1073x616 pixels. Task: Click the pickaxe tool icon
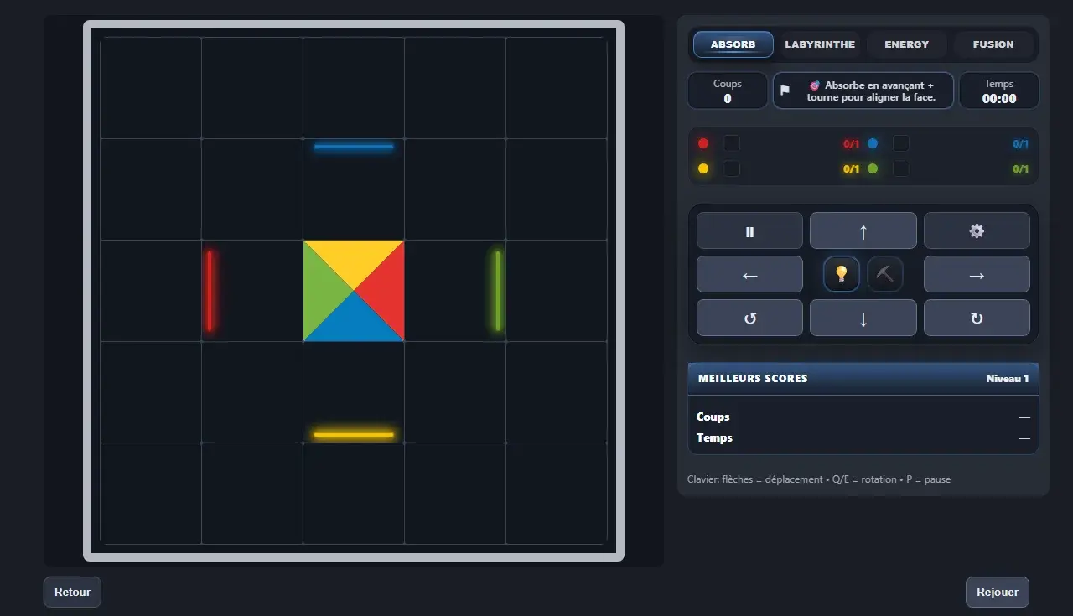click(x=884, y=274)
